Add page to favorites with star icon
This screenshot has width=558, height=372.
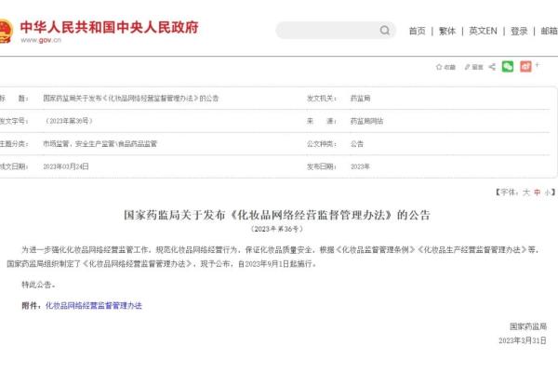coord(445,67)
